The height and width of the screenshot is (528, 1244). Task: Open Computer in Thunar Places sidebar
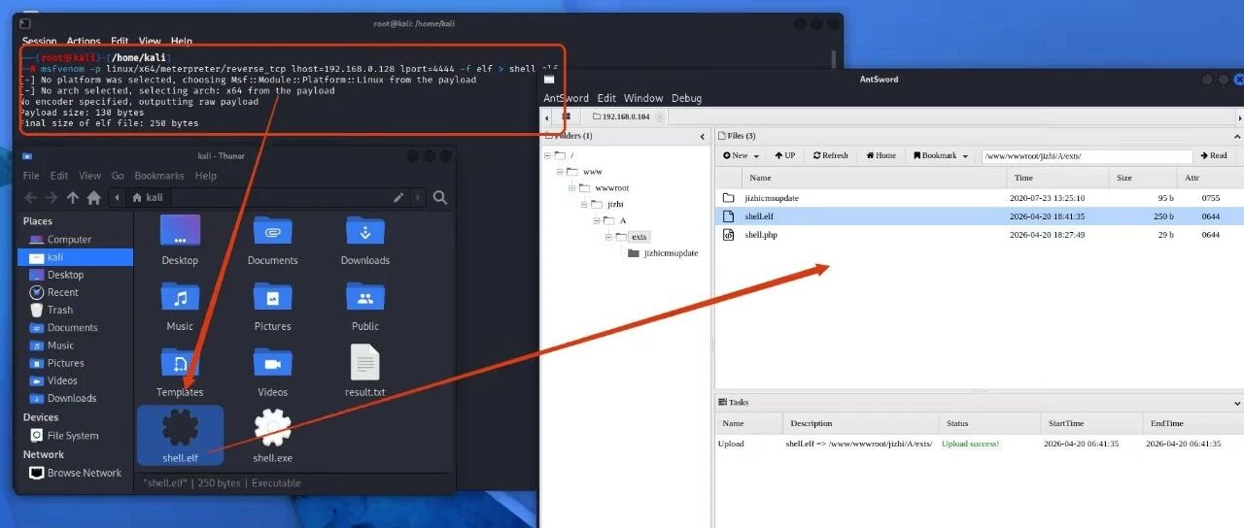click(x=69, y=240)
